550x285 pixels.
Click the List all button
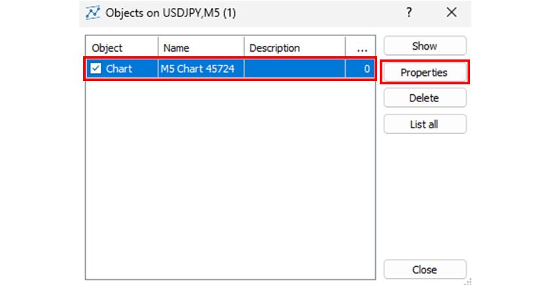424,124
